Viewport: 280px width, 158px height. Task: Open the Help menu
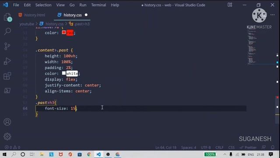pos(115,5)
